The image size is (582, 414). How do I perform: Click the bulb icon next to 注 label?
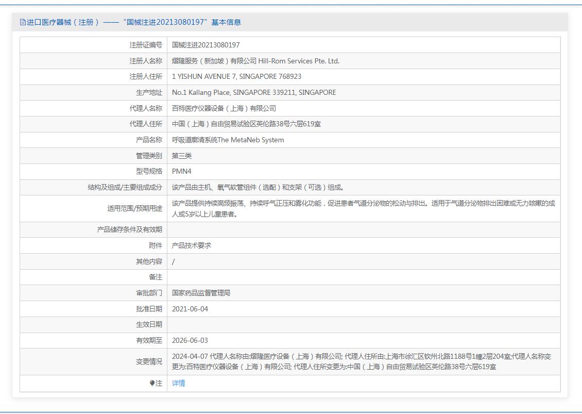tap(152, 383)
